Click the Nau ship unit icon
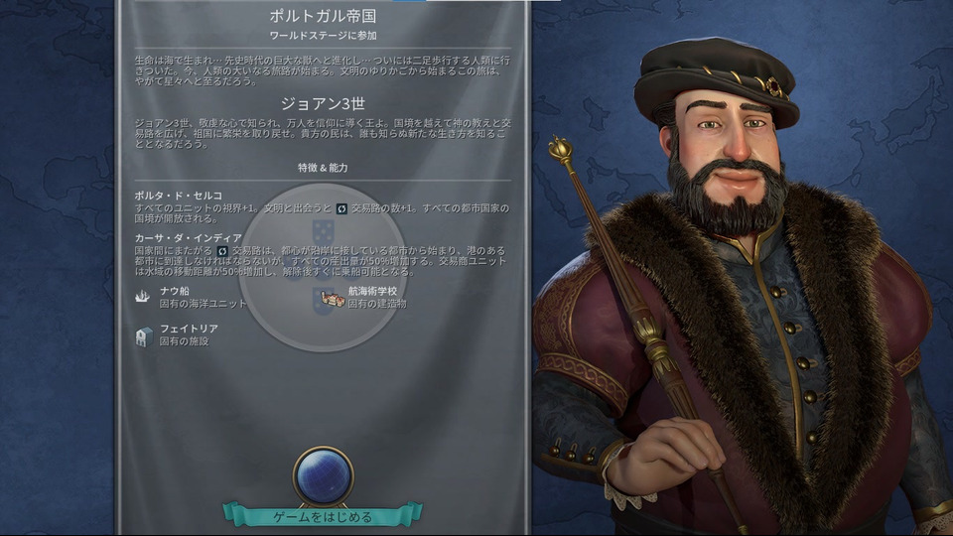 click(142, 297)
